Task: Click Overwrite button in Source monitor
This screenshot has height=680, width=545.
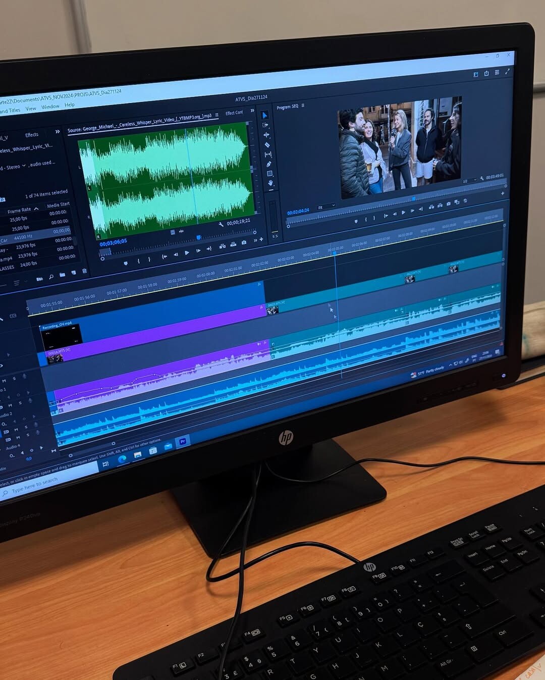Action: tap(233, 244)
